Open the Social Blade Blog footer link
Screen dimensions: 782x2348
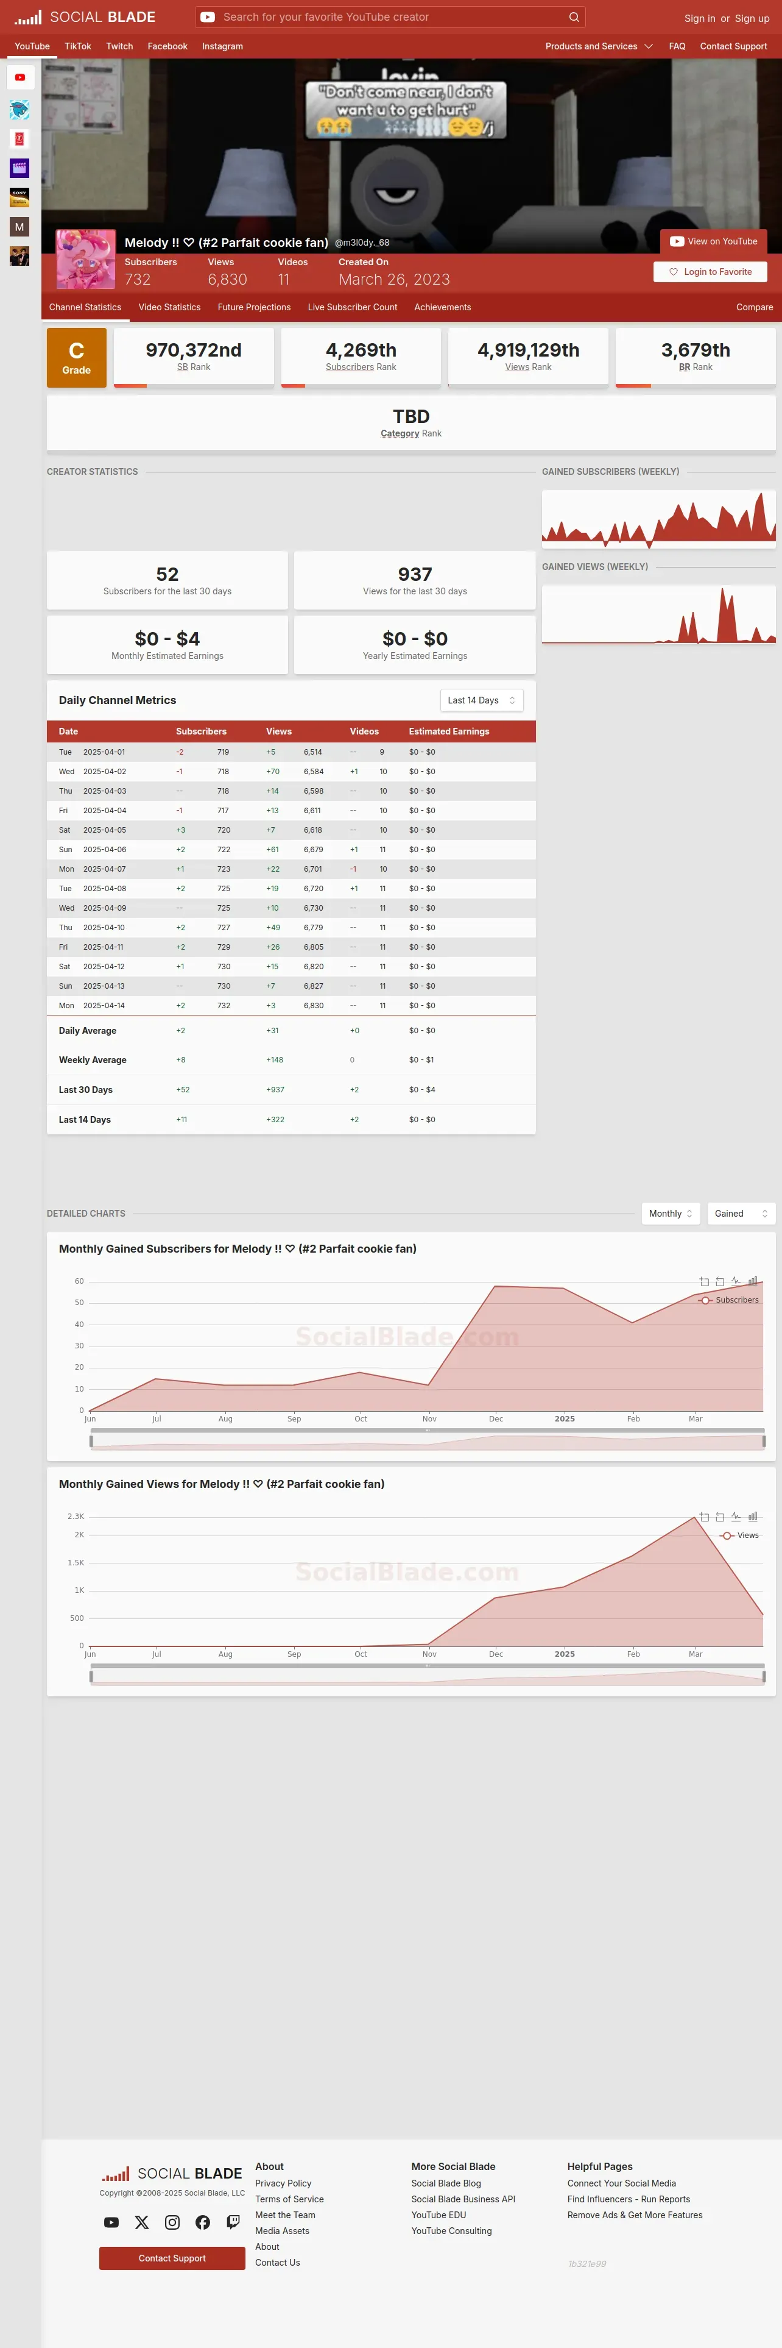coord(446,2183)
